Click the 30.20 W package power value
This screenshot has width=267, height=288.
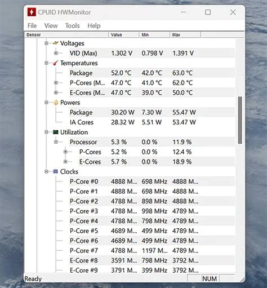(x=123, y=112)
